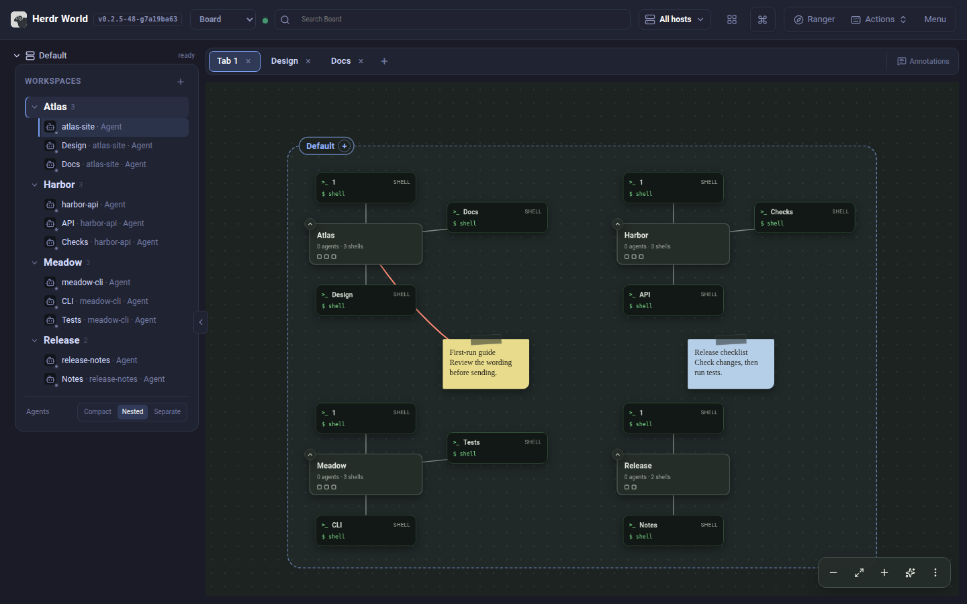The height and width of the screenshot is (604, 967).
Task: Select the Checks harbor-api agent
Action: tap(113, 242)
